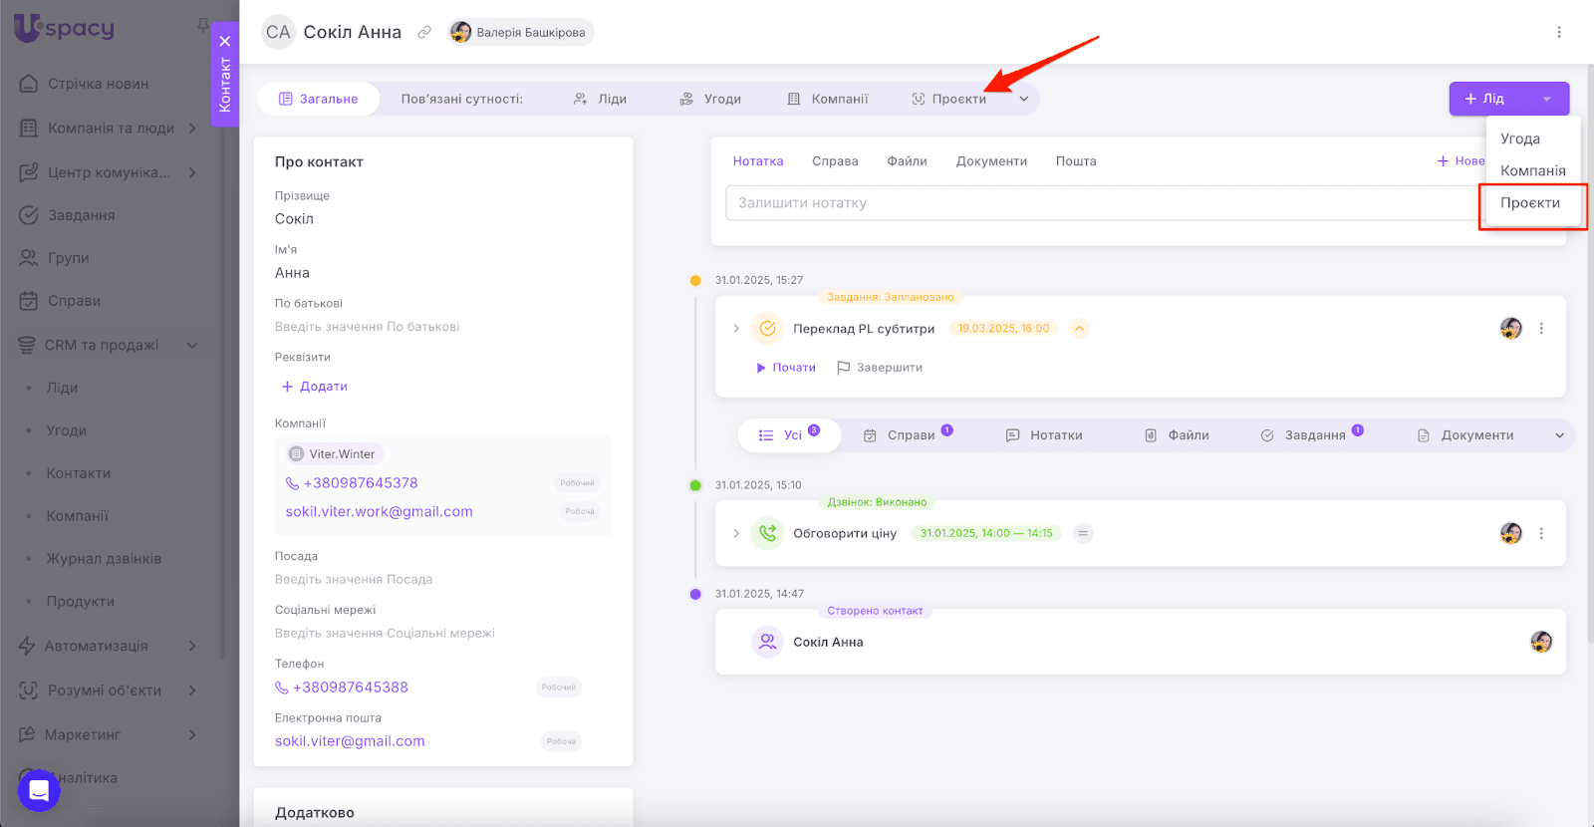Click the Соціальні мережі input field
This screenshot has height=827, width=1594.
point(385,633)
